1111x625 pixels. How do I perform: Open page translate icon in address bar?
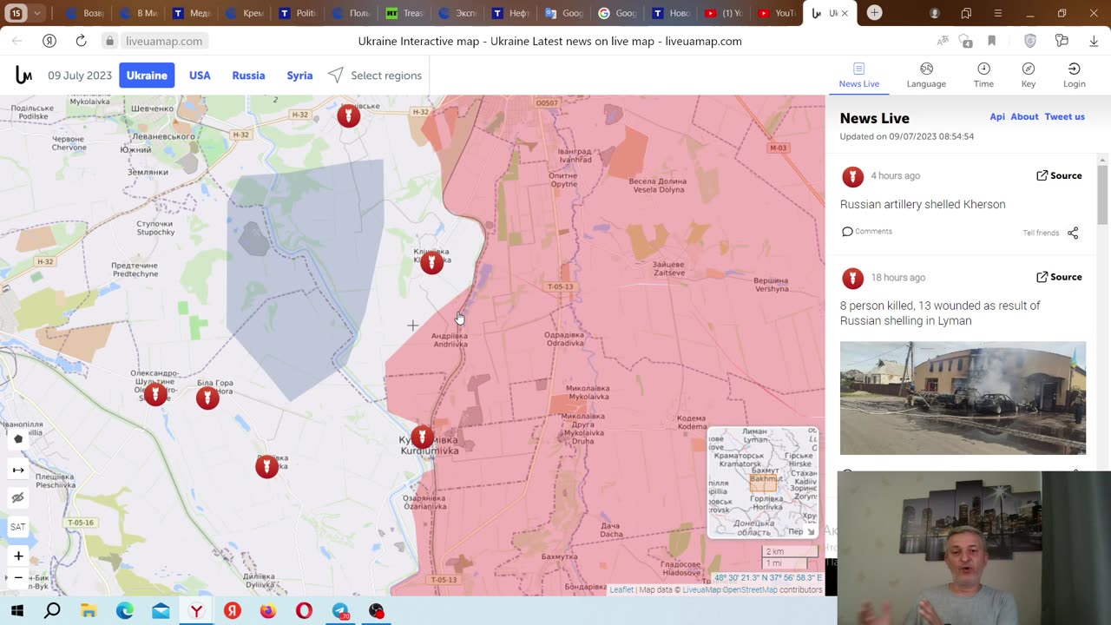pyautogui.click(x=943, y=41)
